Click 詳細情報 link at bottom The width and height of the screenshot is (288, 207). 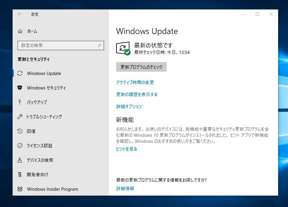125,188
